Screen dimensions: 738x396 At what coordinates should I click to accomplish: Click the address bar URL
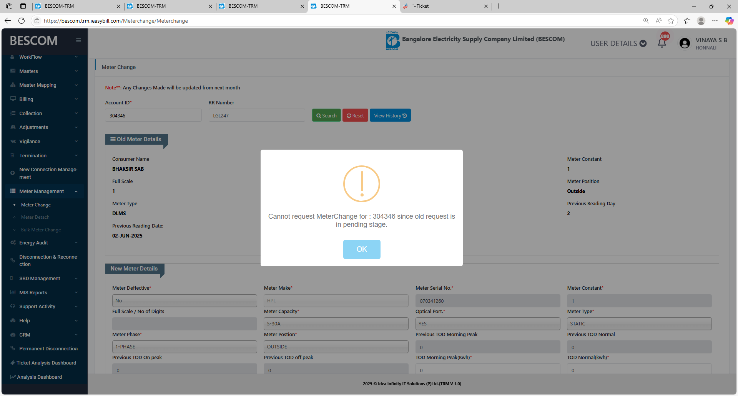point(116,21)
